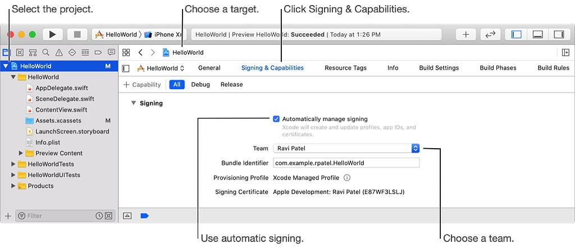575x247 pixels.
Task: Toggle source-control status filter icon
Action: pos(108,216)
